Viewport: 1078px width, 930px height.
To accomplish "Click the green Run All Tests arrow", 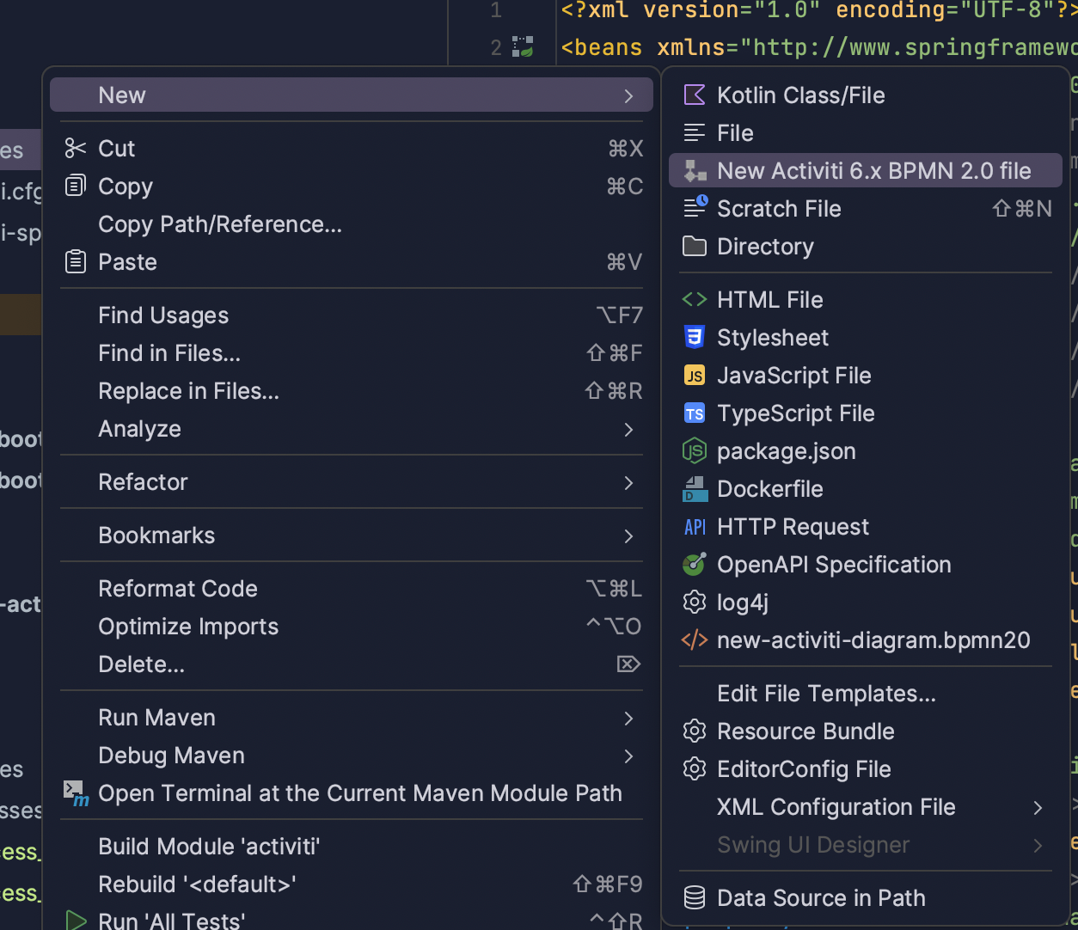I will [77, 921].
